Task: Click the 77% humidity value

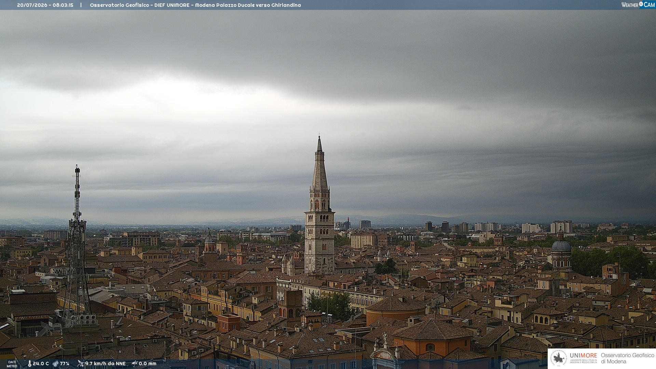Action: click(65, 364)
